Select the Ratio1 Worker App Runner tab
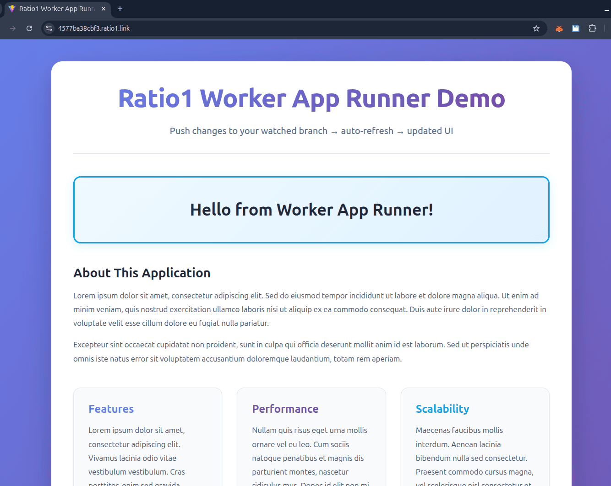 point(57,9)
